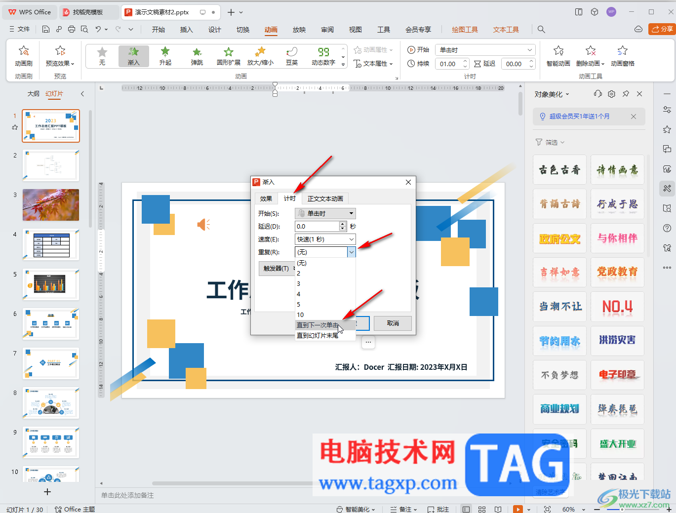This screenshot has width=676, height=513.
Task: Open the 文件 file menu
Action: (20, 29)
